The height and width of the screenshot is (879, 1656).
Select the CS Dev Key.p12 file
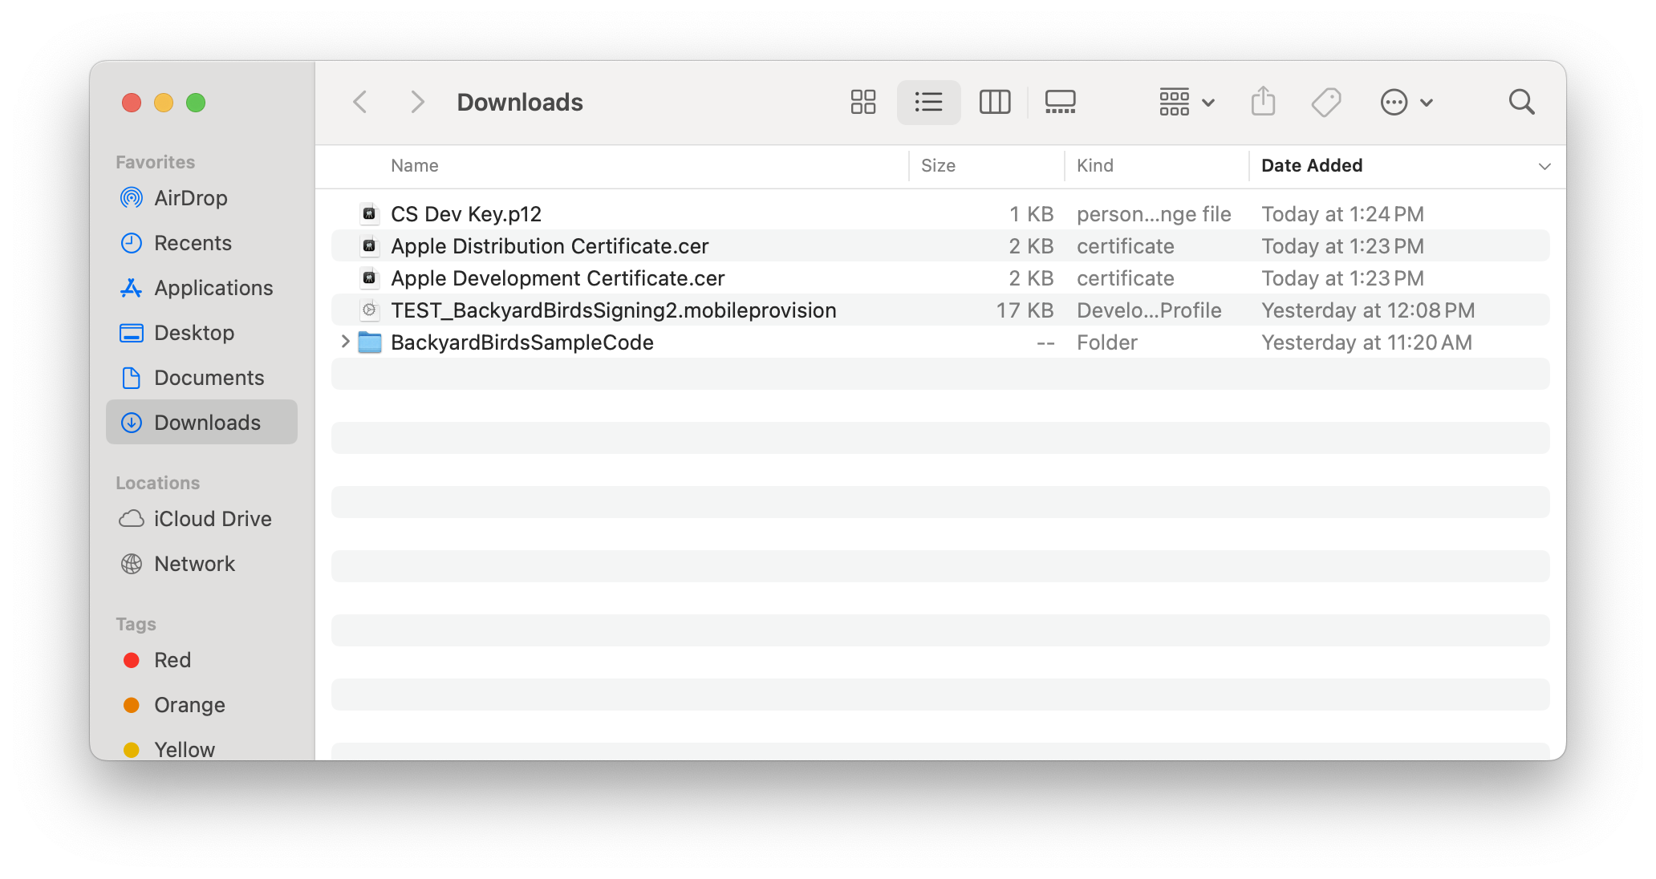point(466,214)
